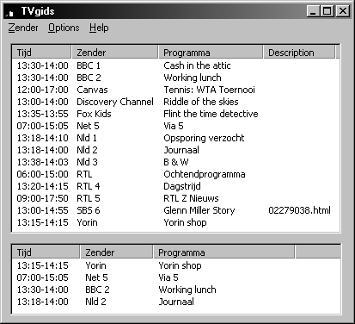
Task: Click the 'RTL 4' channel cell
Action: coord(89,186)
